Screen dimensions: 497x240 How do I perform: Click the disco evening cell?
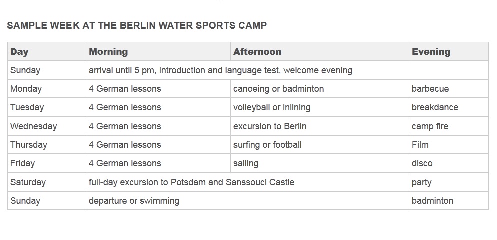(449, 163)
